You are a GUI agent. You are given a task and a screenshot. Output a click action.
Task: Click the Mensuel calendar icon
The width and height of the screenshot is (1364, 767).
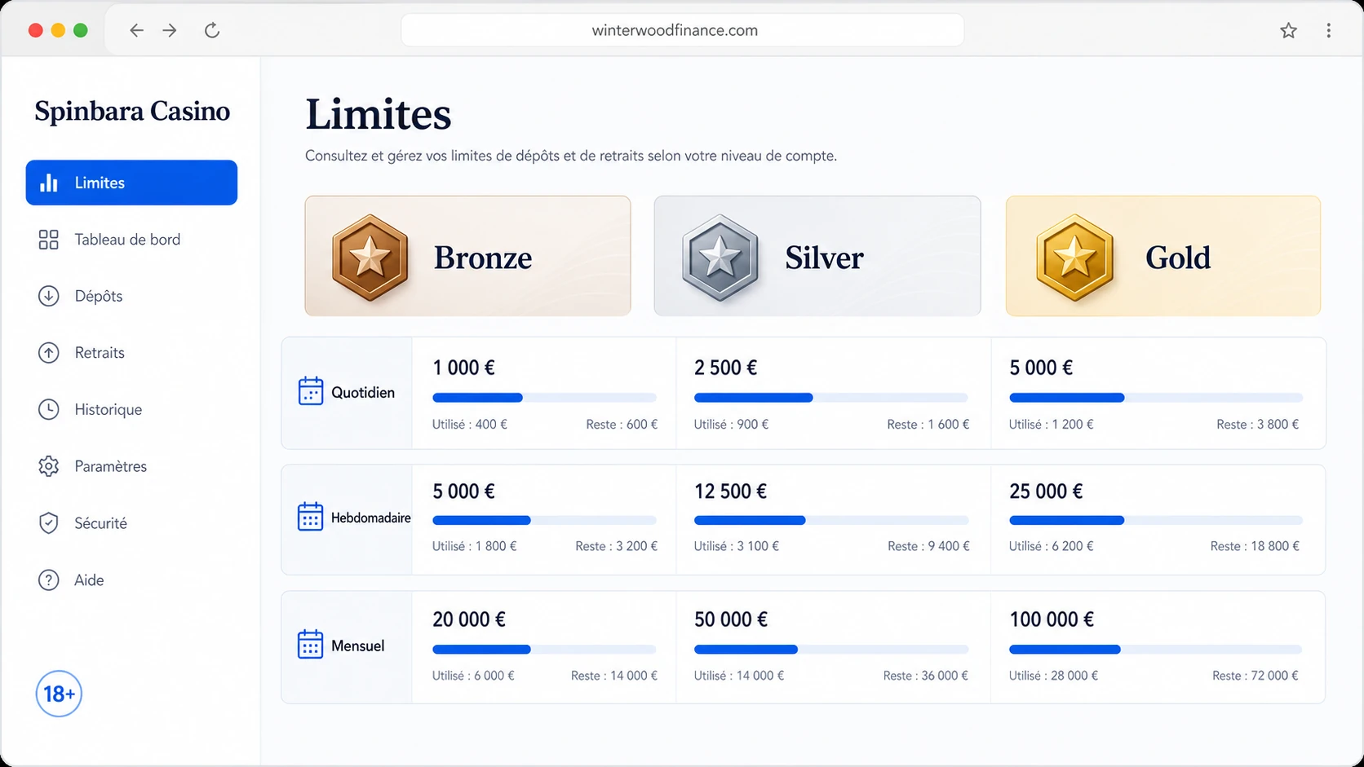tap(311, 644)
